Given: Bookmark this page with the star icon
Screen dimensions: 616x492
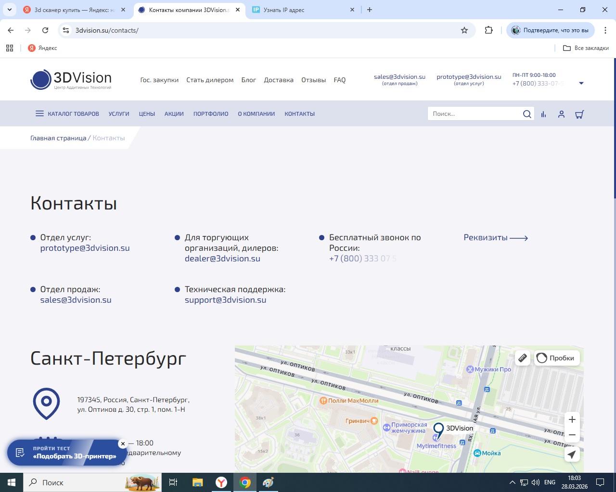Looking at the screenshot, I should point(464,30).
